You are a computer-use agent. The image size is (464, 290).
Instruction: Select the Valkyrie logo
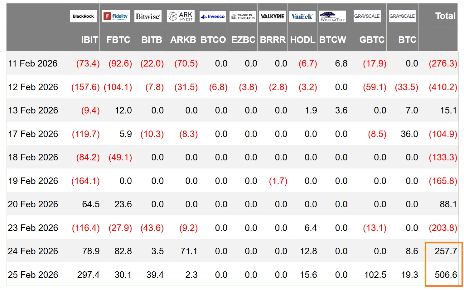[x=272, y=16]
